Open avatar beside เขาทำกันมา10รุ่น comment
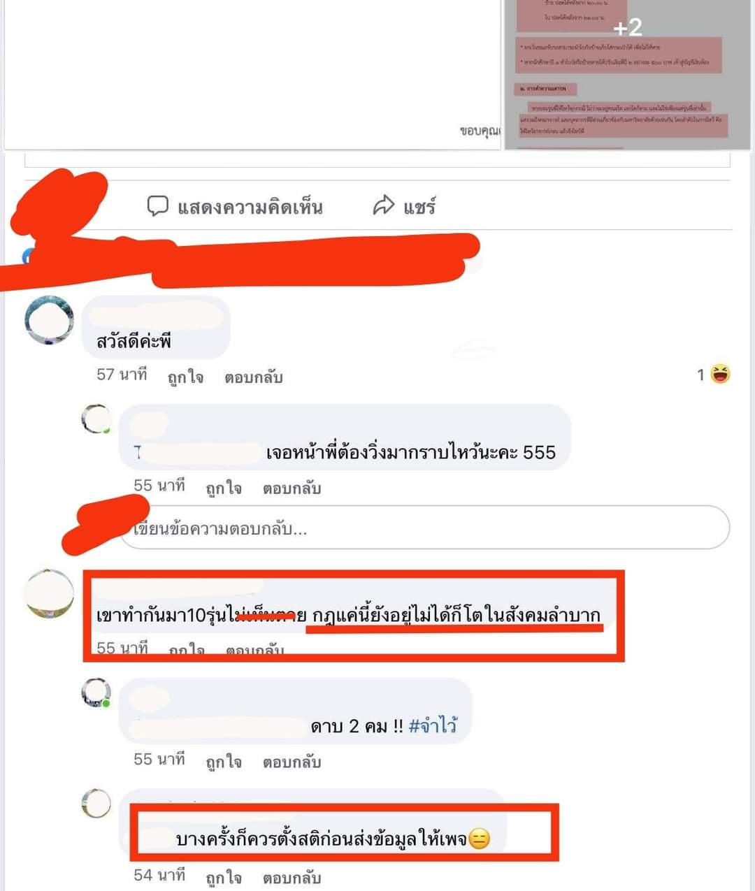 point(49,593)
